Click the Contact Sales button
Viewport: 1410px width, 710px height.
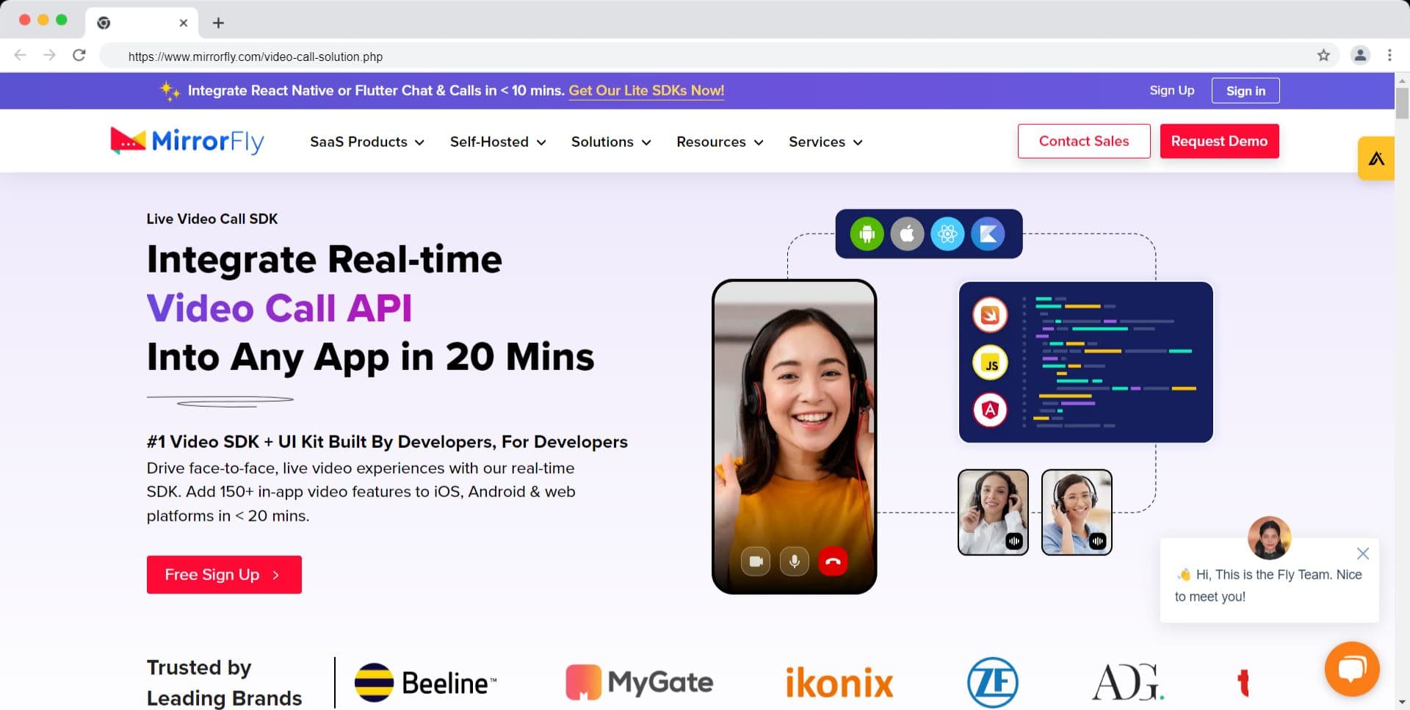click(x=1084, y=141)
